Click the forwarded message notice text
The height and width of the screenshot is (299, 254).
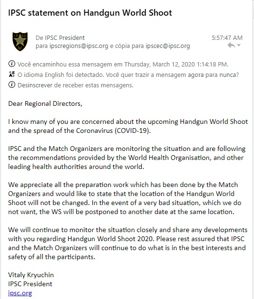click(123, 65)
